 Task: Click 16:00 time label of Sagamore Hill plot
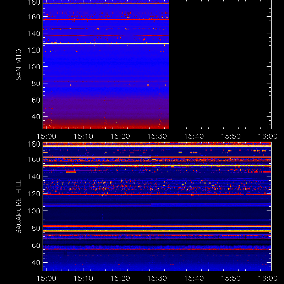click(268, 278)
